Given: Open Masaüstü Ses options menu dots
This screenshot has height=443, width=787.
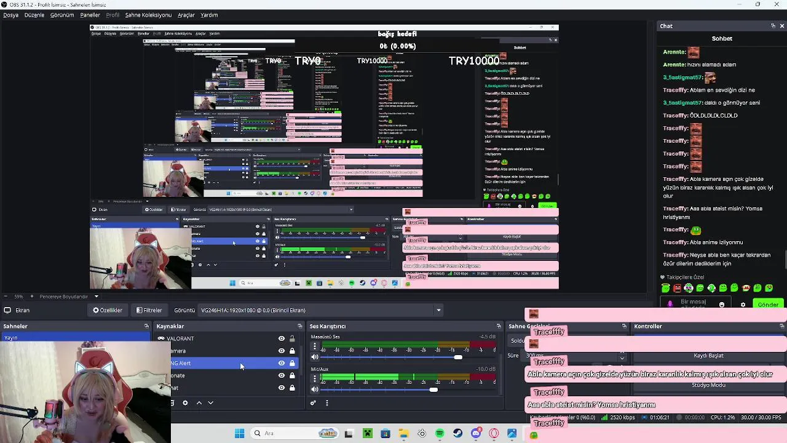Looking at the screenshot, I should pyautogui.click(x=315, y=346).
